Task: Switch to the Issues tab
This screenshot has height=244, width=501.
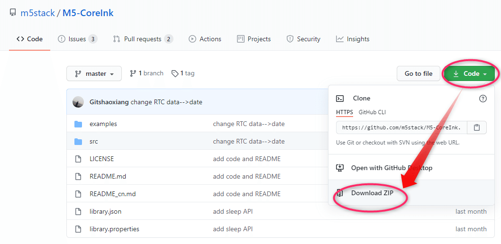Action: [77, 39]
